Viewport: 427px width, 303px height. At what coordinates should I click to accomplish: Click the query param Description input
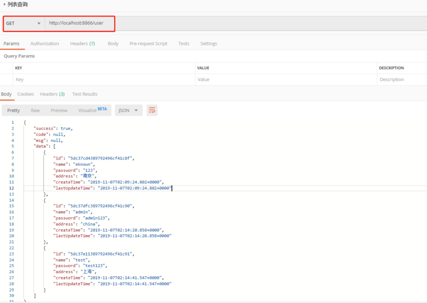(x=402, y=79)
